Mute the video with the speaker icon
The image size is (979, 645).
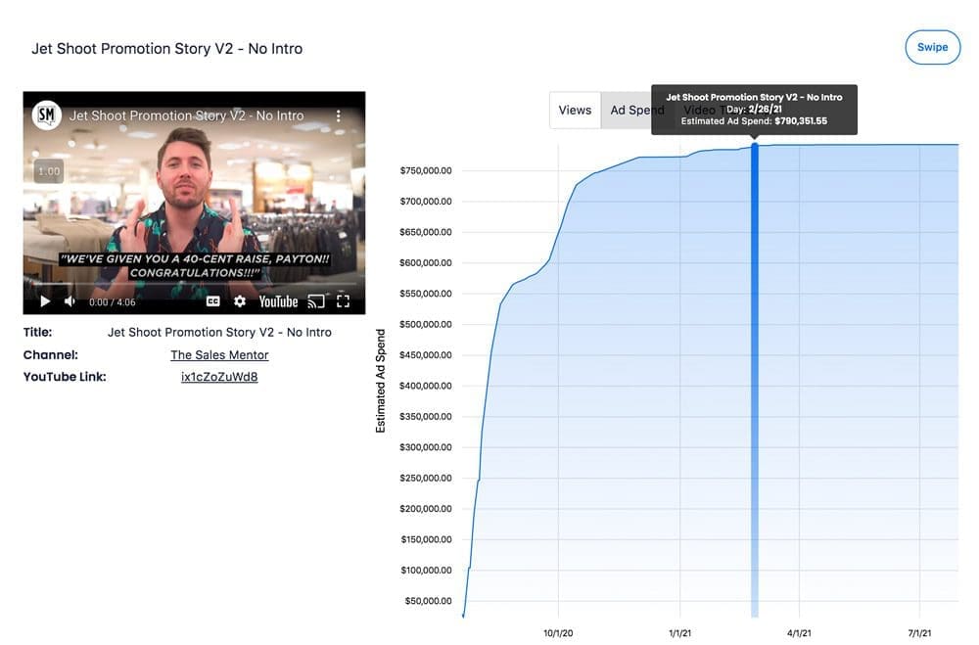point(70,301)
